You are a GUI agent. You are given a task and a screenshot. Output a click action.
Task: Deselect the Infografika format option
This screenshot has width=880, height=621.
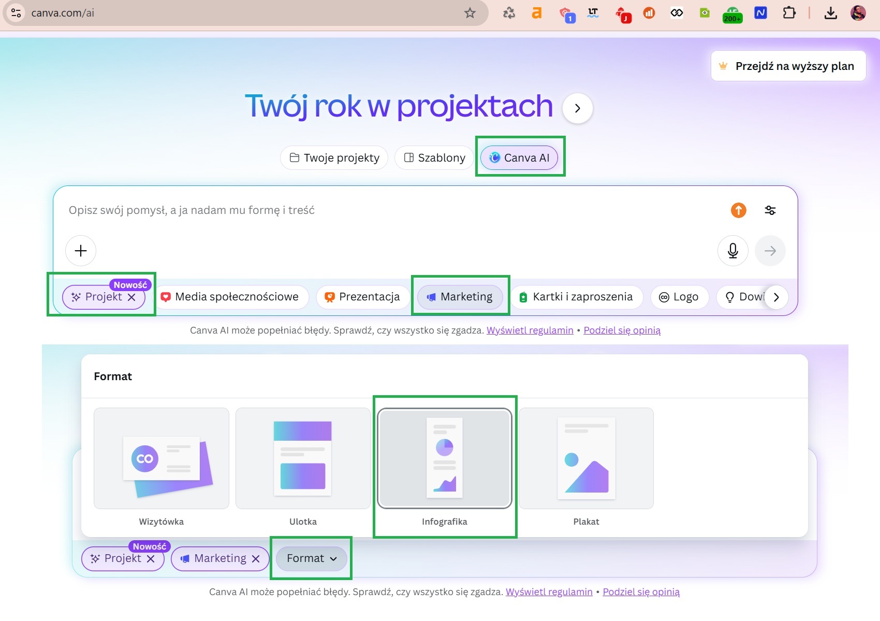(444, 458)
